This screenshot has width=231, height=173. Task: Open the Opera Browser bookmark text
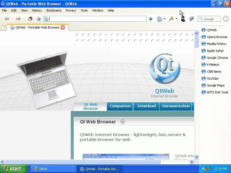pos(217,37)
